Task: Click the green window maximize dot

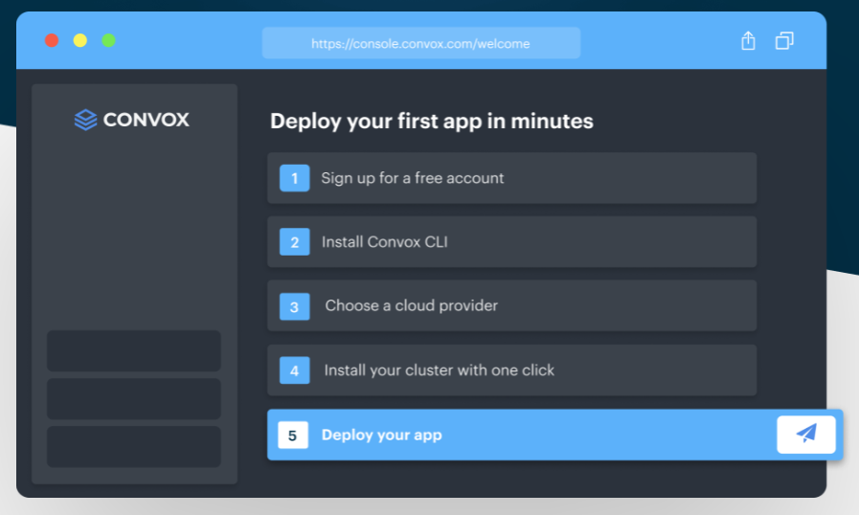Action: (x=108, y=40)
